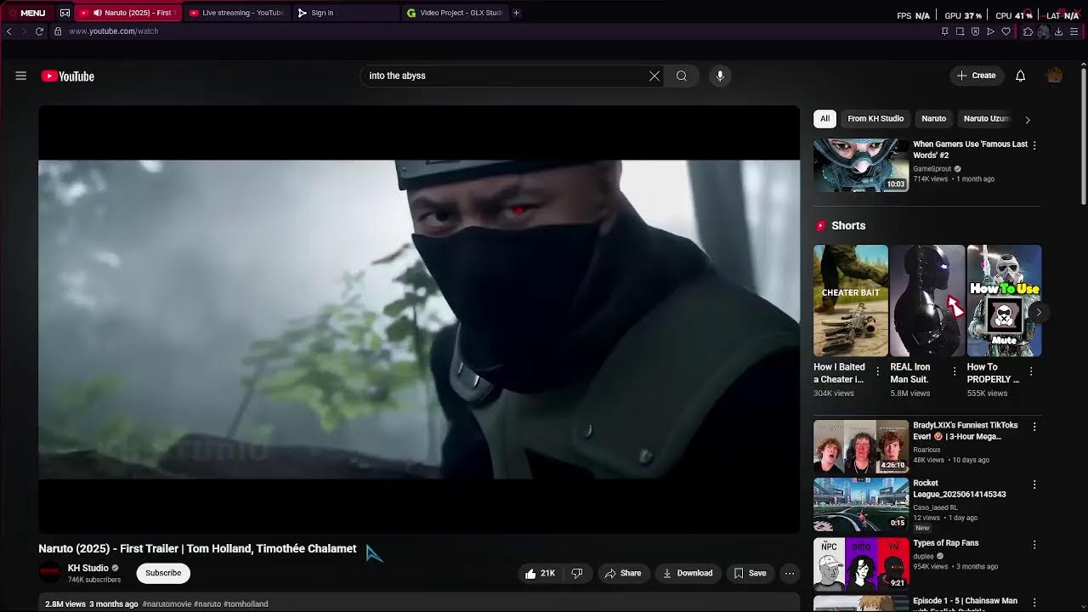Viewport: 1088px width, 612px height.
Task: Open the workspaces icon beside MENU
Action: point(65,13)
